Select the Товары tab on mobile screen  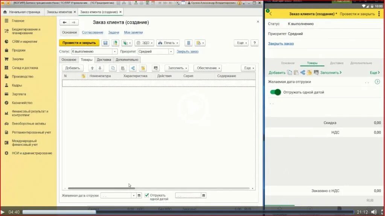point(312,63)
